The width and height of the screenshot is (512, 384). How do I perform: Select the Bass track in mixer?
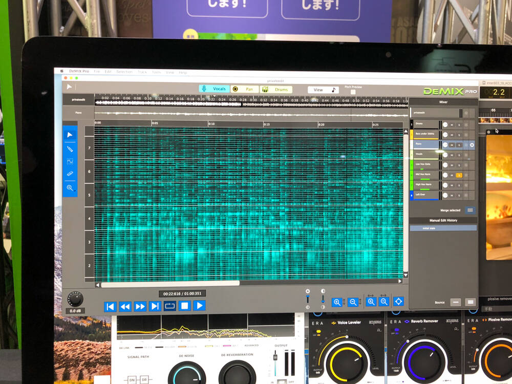(426, 134)
